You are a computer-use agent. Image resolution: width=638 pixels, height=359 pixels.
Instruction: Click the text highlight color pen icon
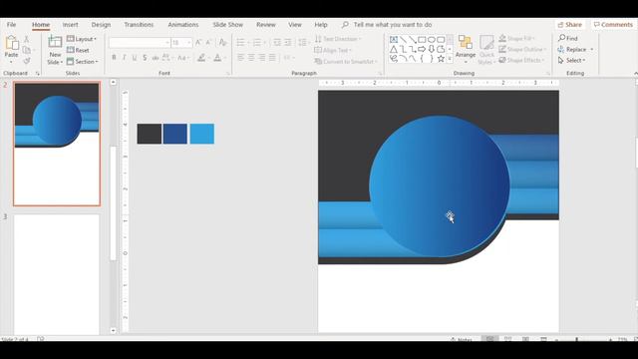[201, 58]
